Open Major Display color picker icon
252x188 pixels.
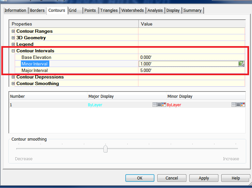[164, 105]
